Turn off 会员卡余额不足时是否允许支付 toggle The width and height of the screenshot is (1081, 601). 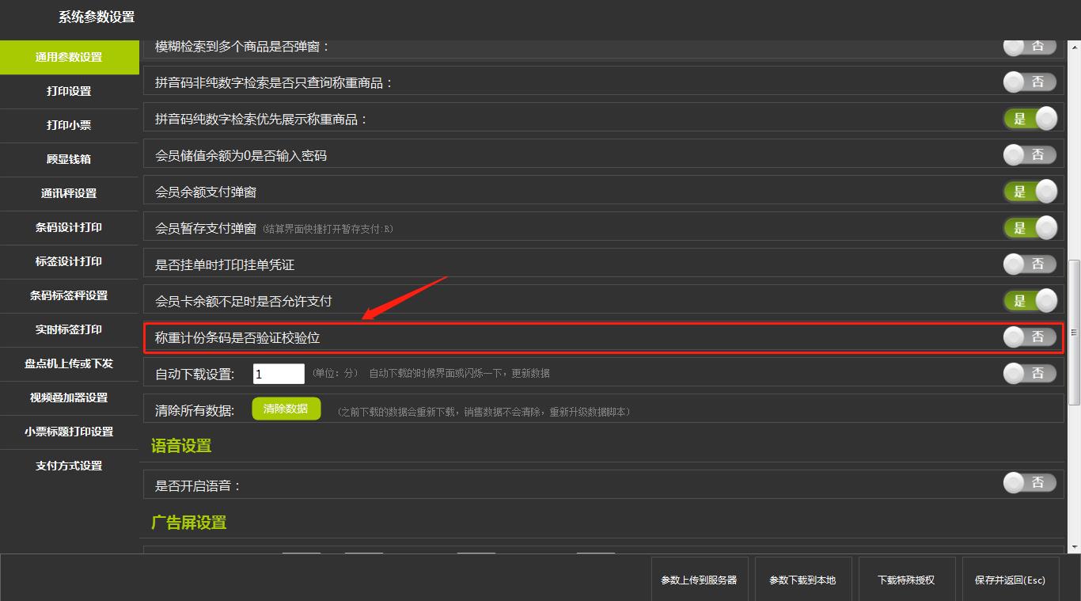[x=1030, y=301]
